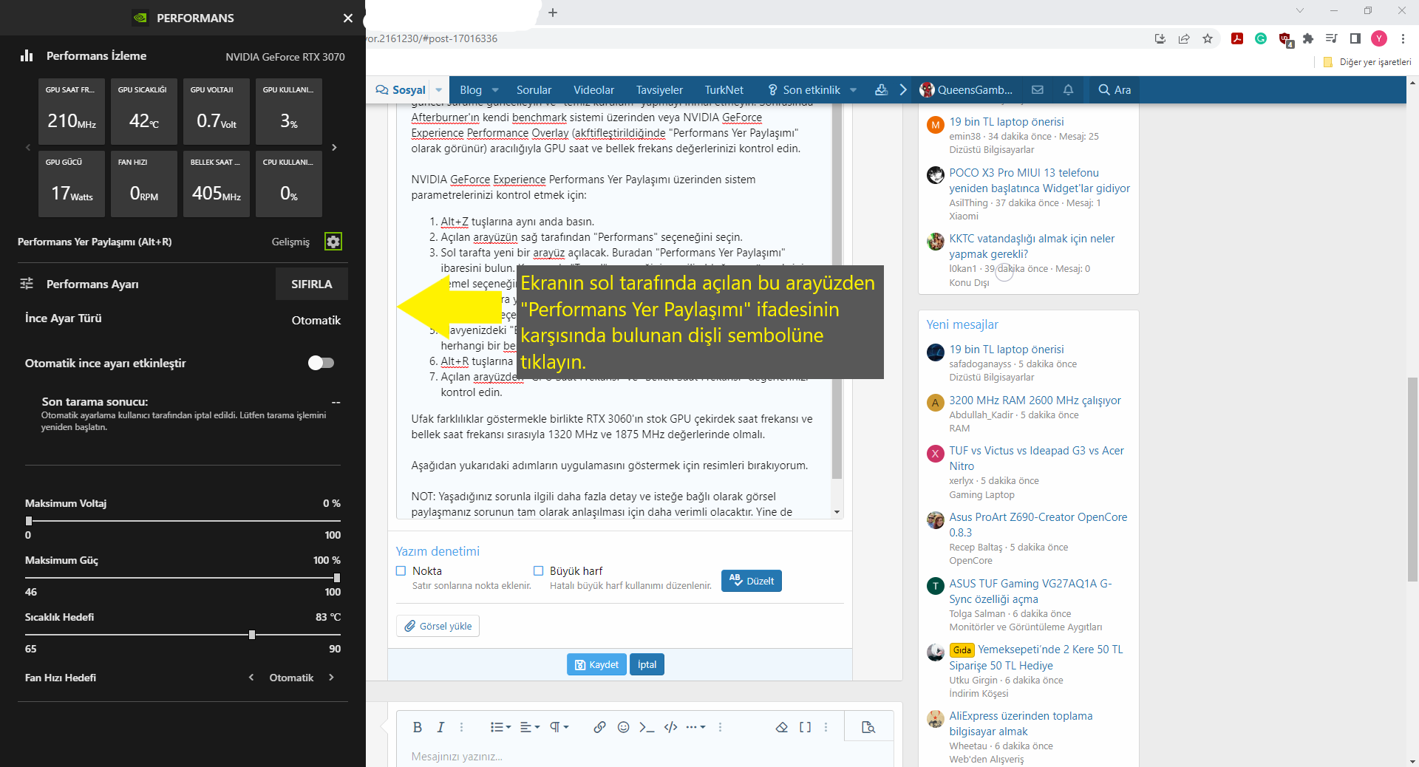Open forum notifications bell

[1068, 89]
